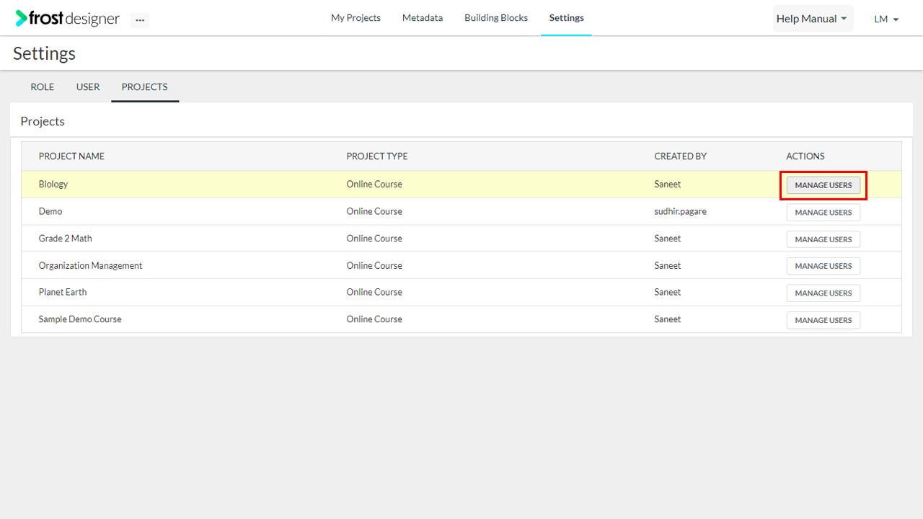Click the Organization Management project name
Screen dimensions: 923x519
point(91,265)
